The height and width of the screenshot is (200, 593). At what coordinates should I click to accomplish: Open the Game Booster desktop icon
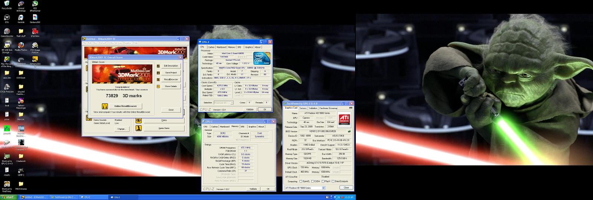coord(7,32)
